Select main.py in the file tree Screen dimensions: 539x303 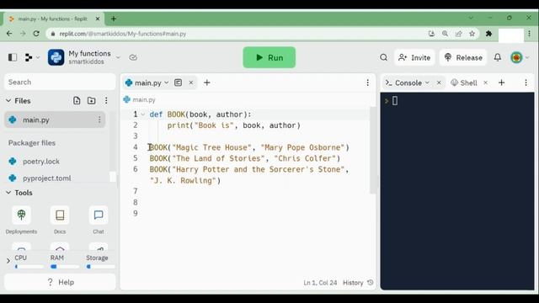pyautogui.click(x=55, y=120)
